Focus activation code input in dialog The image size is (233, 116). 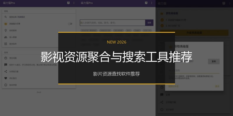pyautogui.click(x=194, y=70)
